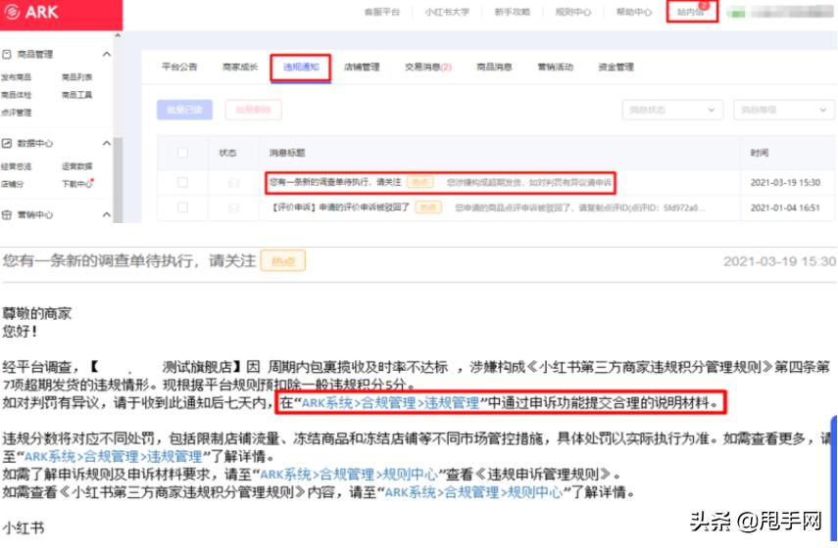Viewport: 838px width, 548px height.
Task: Click the 商品管理 sidebar icon
Action: [7, 55]
